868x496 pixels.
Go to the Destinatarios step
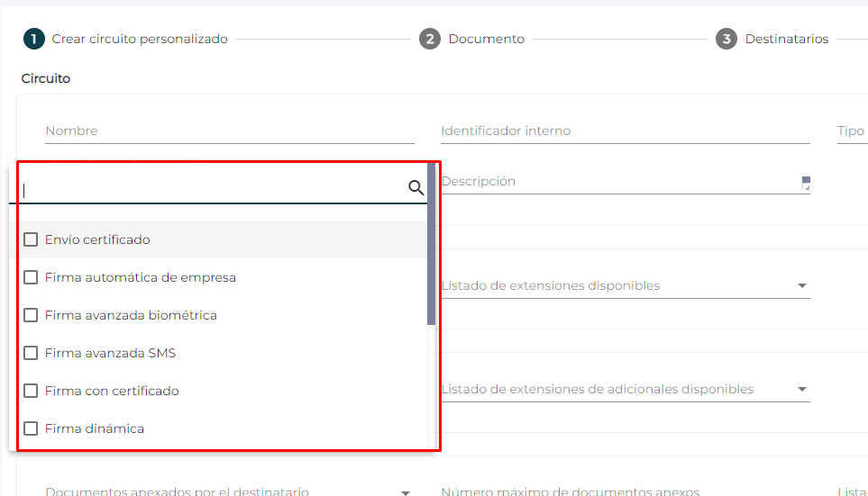coord(787,40)
